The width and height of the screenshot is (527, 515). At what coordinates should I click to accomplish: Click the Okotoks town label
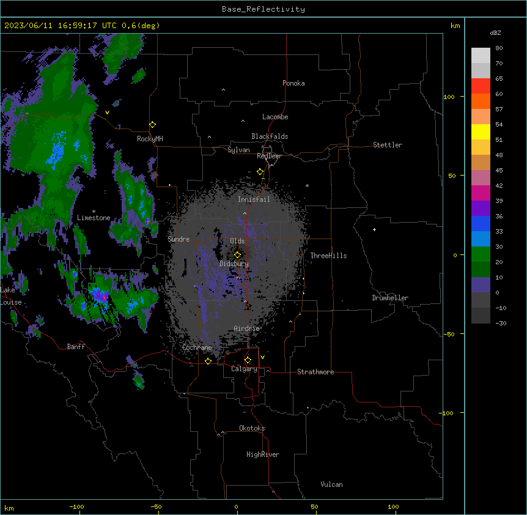pos(252,428)
